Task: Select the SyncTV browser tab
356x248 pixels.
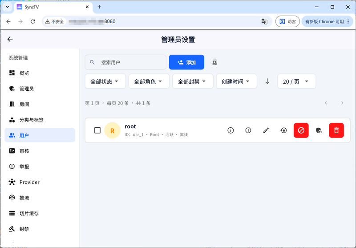Action: pos(53,7)
